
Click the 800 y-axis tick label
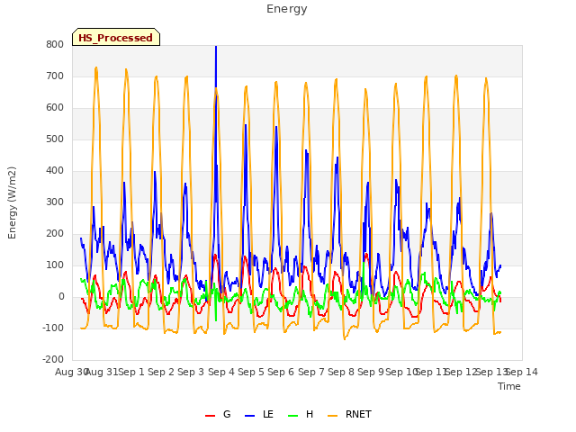click(55, 44)
